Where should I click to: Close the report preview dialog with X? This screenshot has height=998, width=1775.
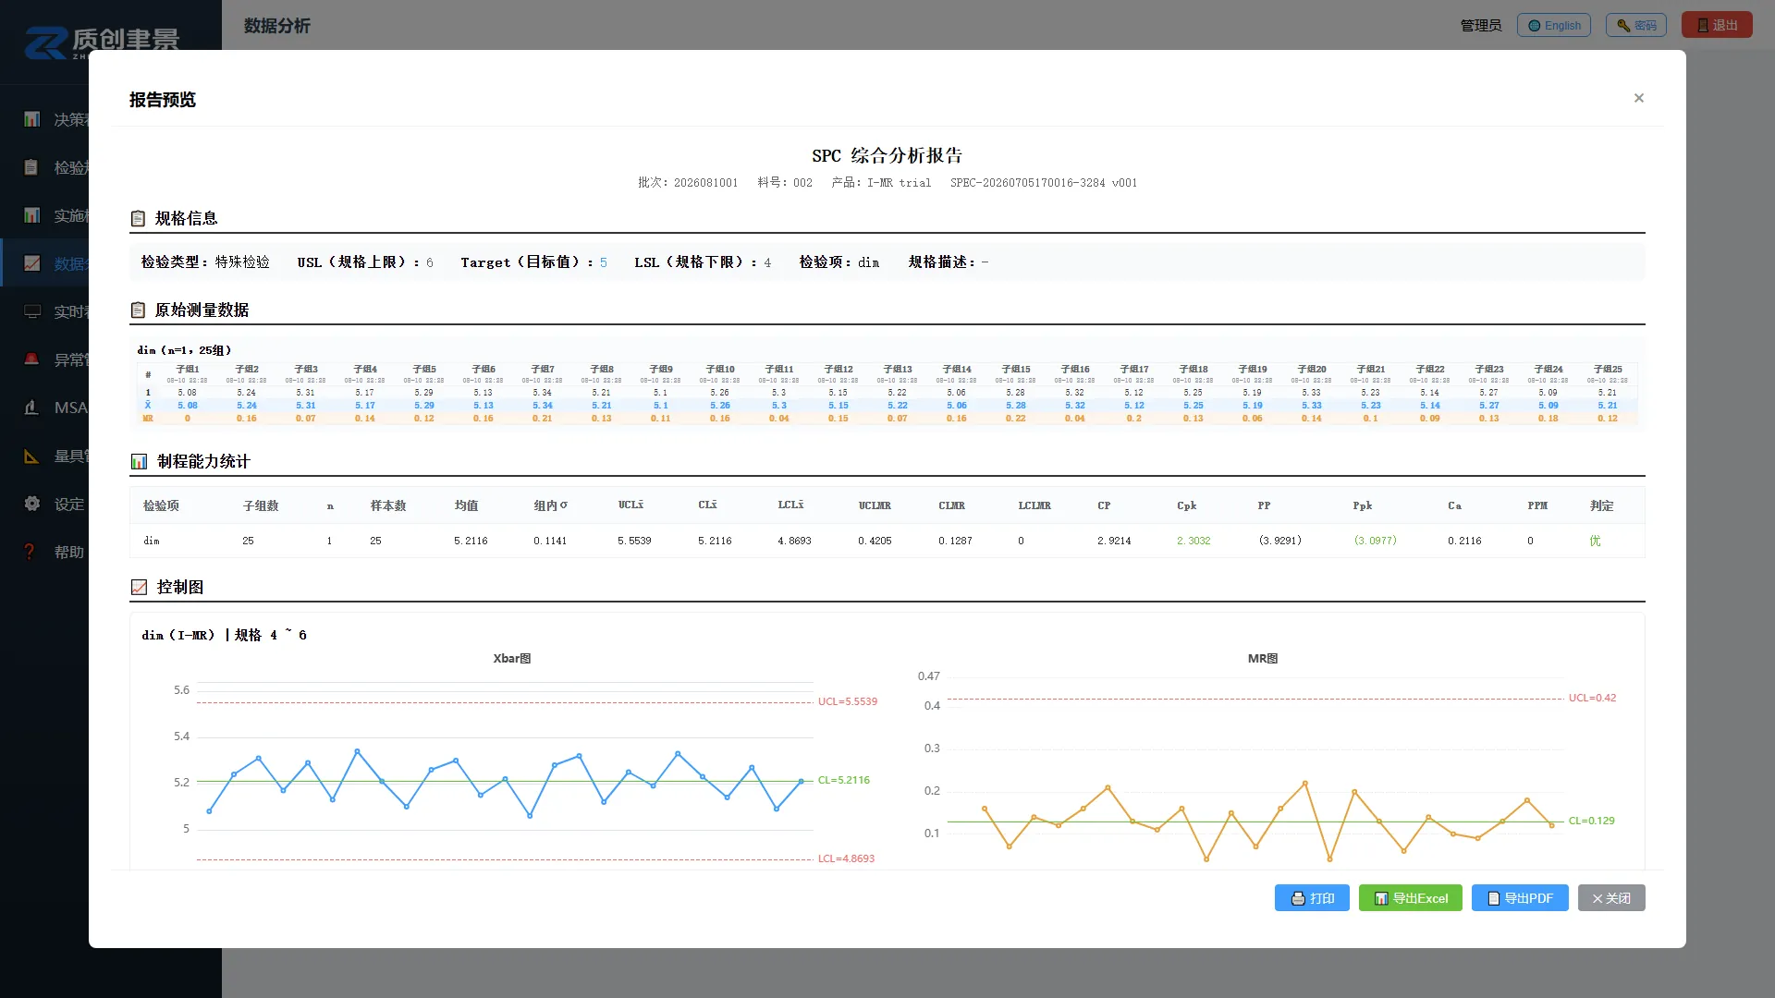(1638, 98)
